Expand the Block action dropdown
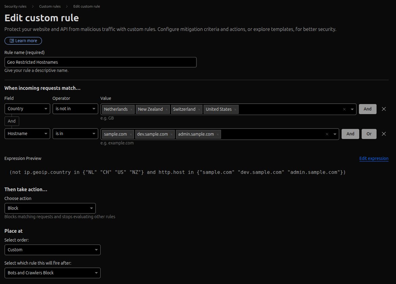The height and width of the screenshot is (284, 396). (50, 208)
